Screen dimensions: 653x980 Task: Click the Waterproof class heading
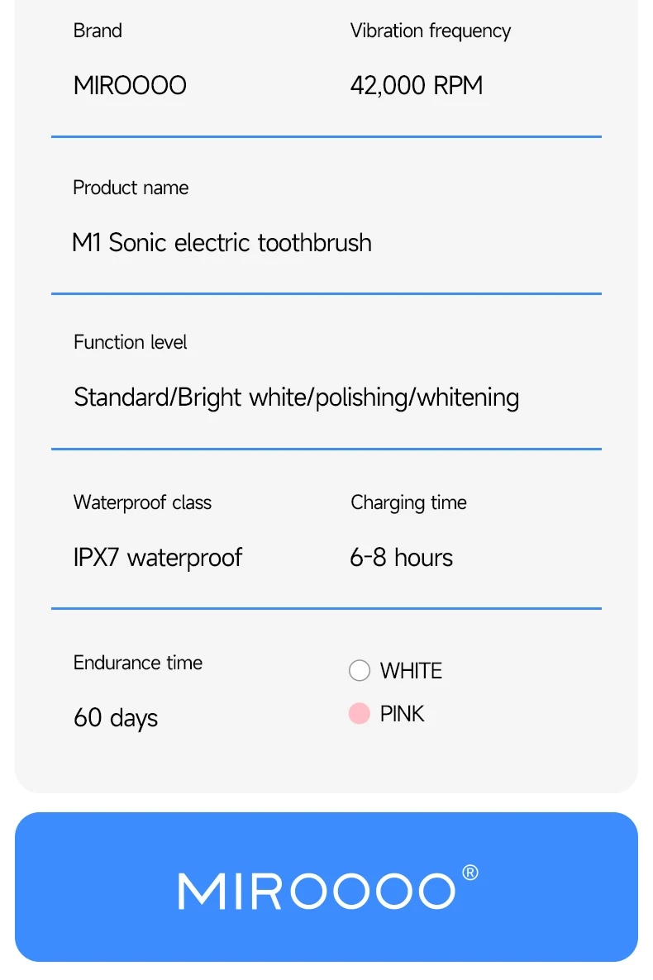pyautogui.click(x=142, y=502)
